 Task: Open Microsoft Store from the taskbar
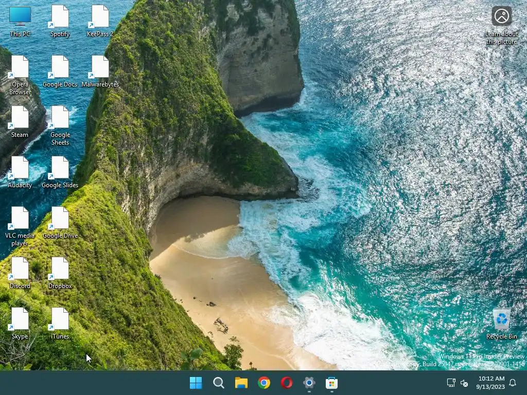[x=331, y=383]
